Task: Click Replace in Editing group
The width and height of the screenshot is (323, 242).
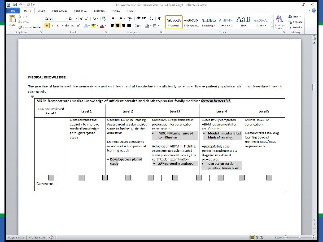Action: [295, 22]
